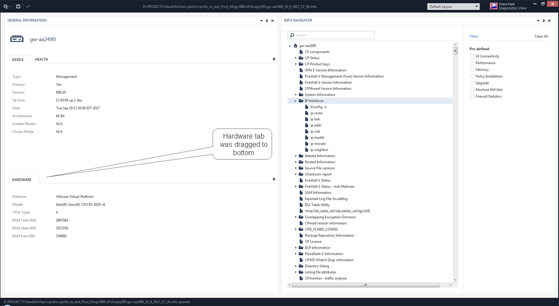Click the gw-aa2490 device icon in header
This screenshot has height=306, width=559.
tap(17, 39)
